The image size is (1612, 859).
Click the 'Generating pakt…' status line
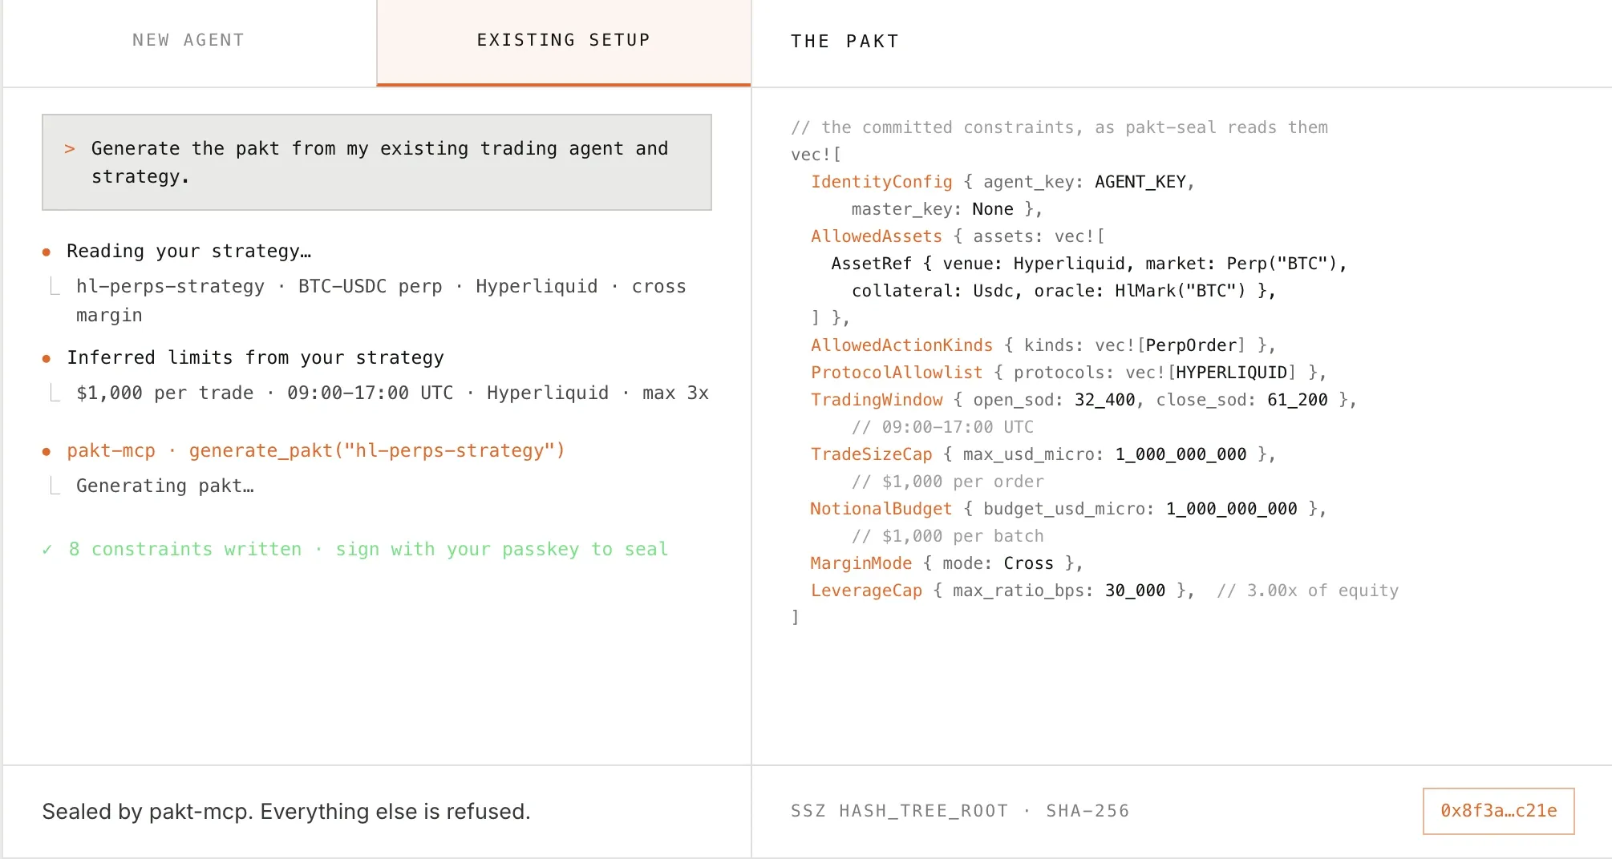pyautogui.click(x=165, y=486)
